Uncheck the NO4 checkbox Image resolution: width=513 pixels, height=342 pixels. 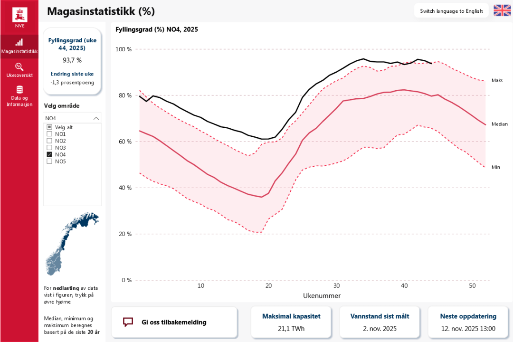coord(49,154)
